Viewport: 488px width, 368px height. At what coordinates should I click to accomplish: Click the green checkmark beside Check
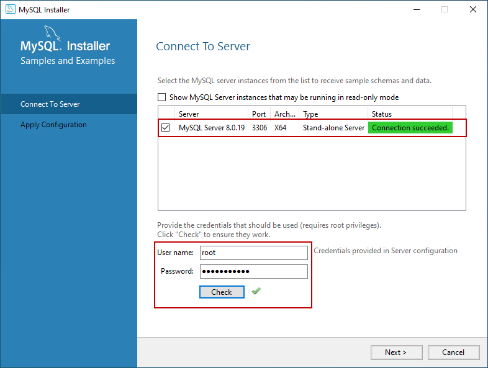(x=256, y=291)
